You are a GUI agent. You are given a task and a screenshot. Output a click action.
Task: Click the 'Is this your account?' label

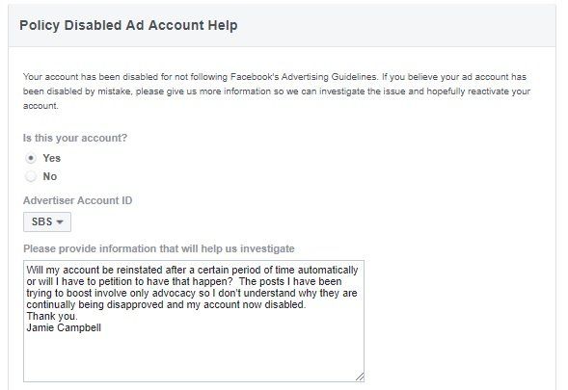pyautogui.click(x=75, y=138)
